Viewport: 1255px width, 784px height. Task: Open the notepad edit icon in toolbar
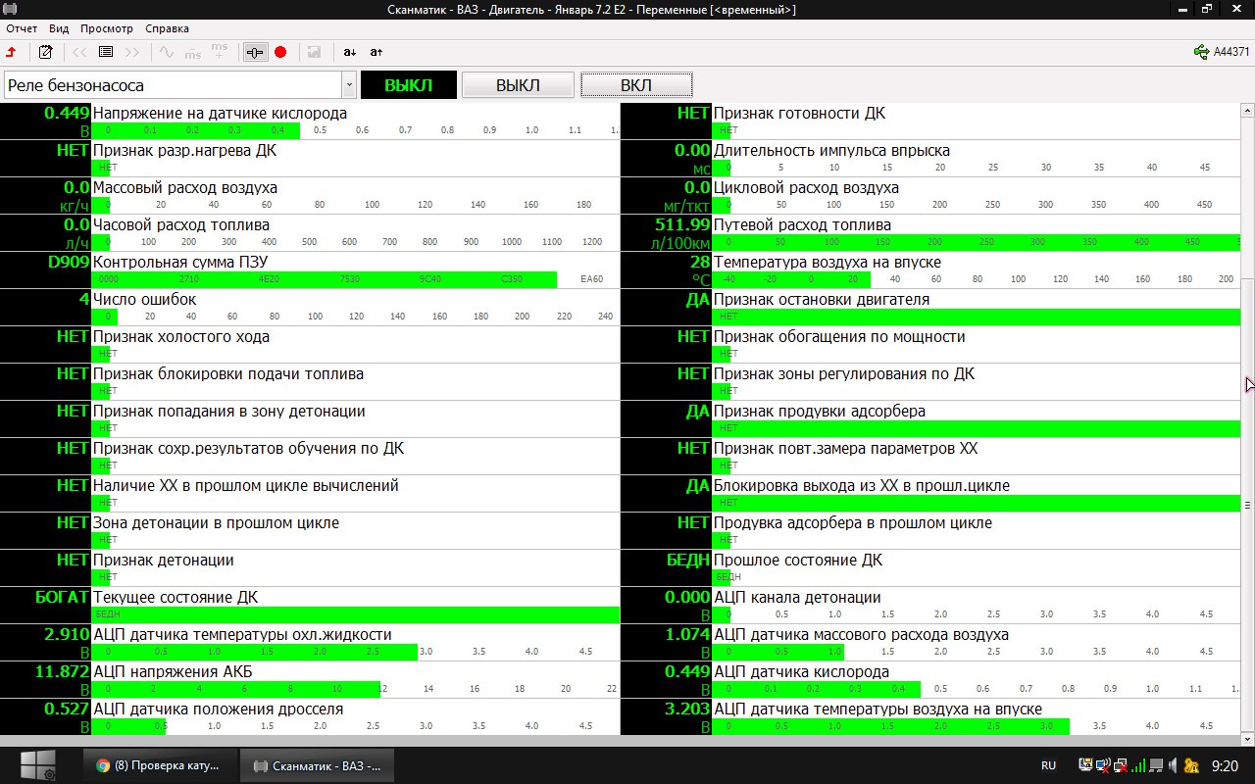(x=45, y=52)
